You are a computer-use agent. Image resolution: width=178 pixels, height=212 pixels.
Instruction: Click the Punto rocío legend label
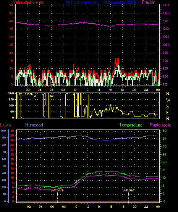pos(160,125)
